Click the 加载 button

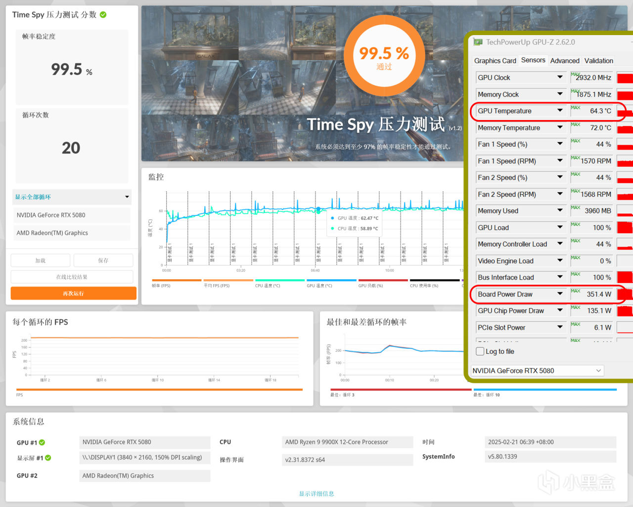(41, 260)
